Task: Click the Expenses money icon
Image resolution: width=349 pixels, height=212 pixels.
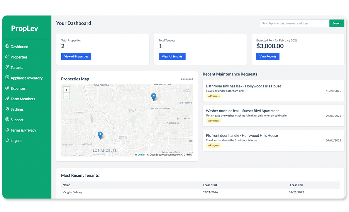Action: pyautogui.click(x=7, y=88)
